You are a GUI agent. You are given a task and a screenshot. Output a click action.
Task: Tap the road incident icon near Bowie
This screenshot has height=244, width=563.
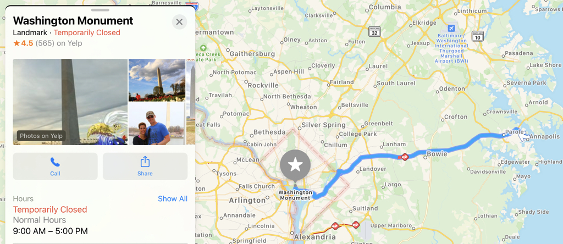[405, 157]
